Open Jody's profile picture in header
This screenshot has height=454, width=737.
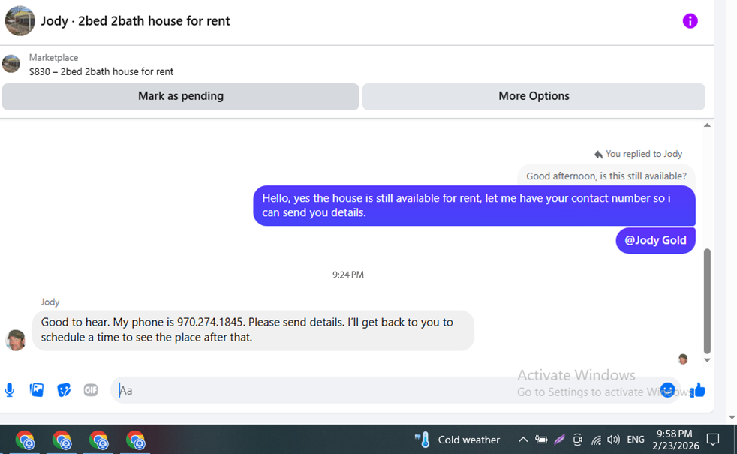pyautogui.click(x=20, y=21)
